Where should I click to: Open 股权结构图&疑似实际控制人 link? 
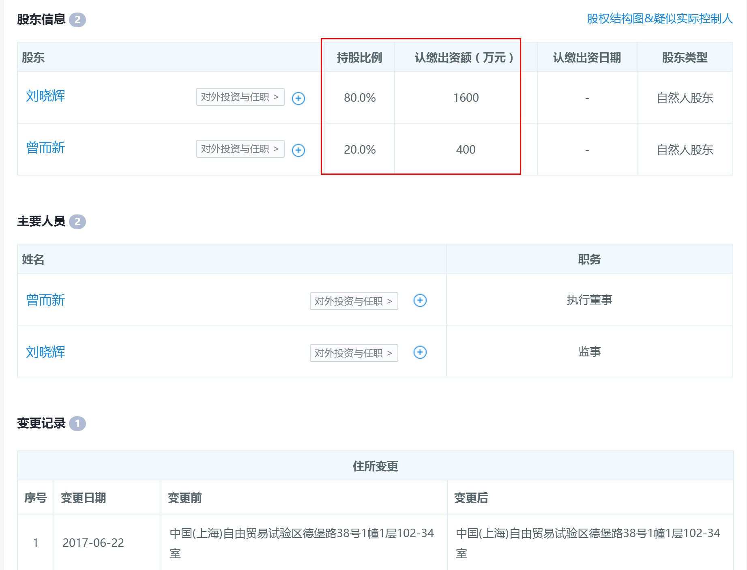tap(659, 19)
